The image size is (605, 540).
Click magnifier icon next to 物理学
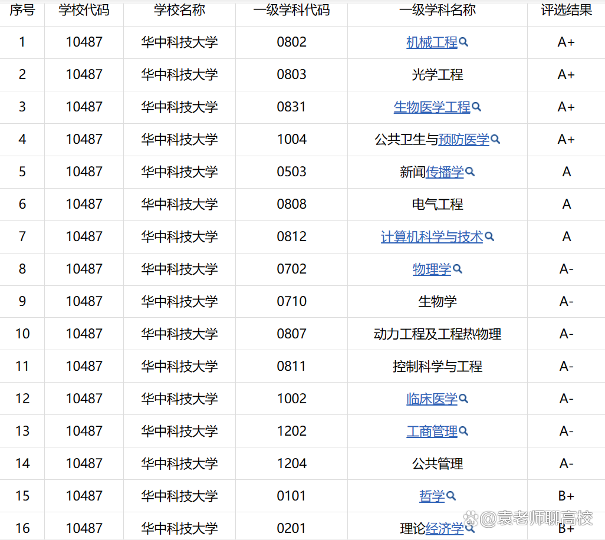[458, 269]
